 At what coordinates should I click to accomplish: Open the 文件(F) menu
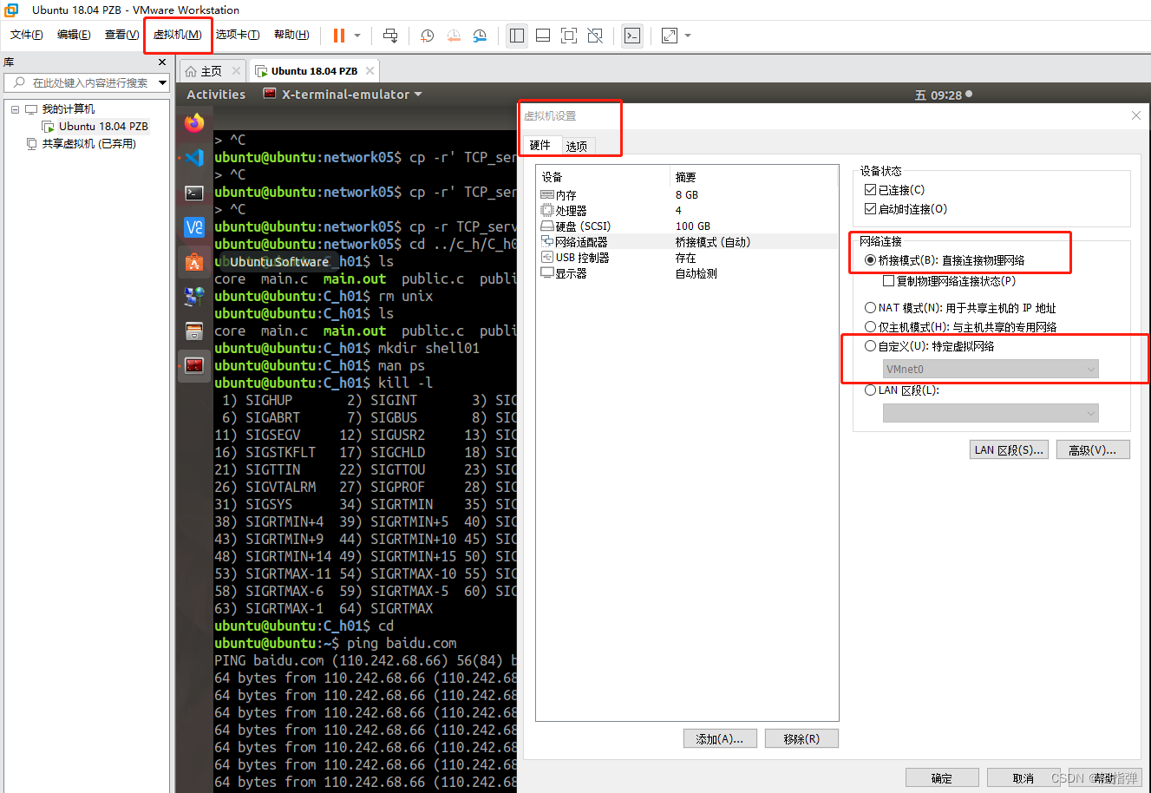click(27, 35)
